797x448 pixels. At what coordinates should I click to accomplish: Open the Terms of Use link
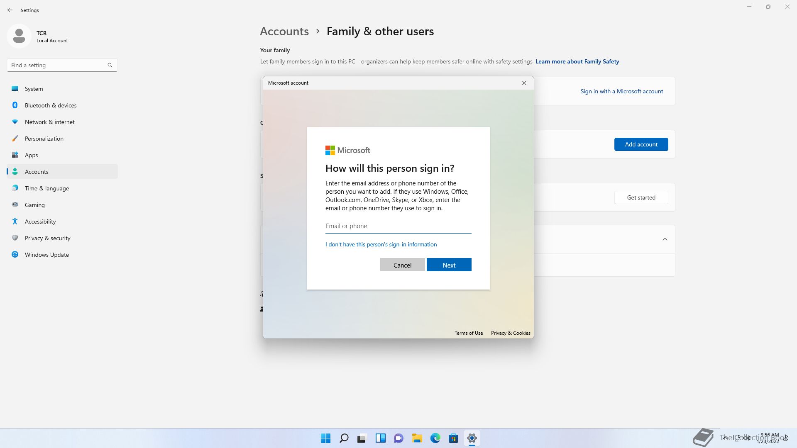(469, 333)
